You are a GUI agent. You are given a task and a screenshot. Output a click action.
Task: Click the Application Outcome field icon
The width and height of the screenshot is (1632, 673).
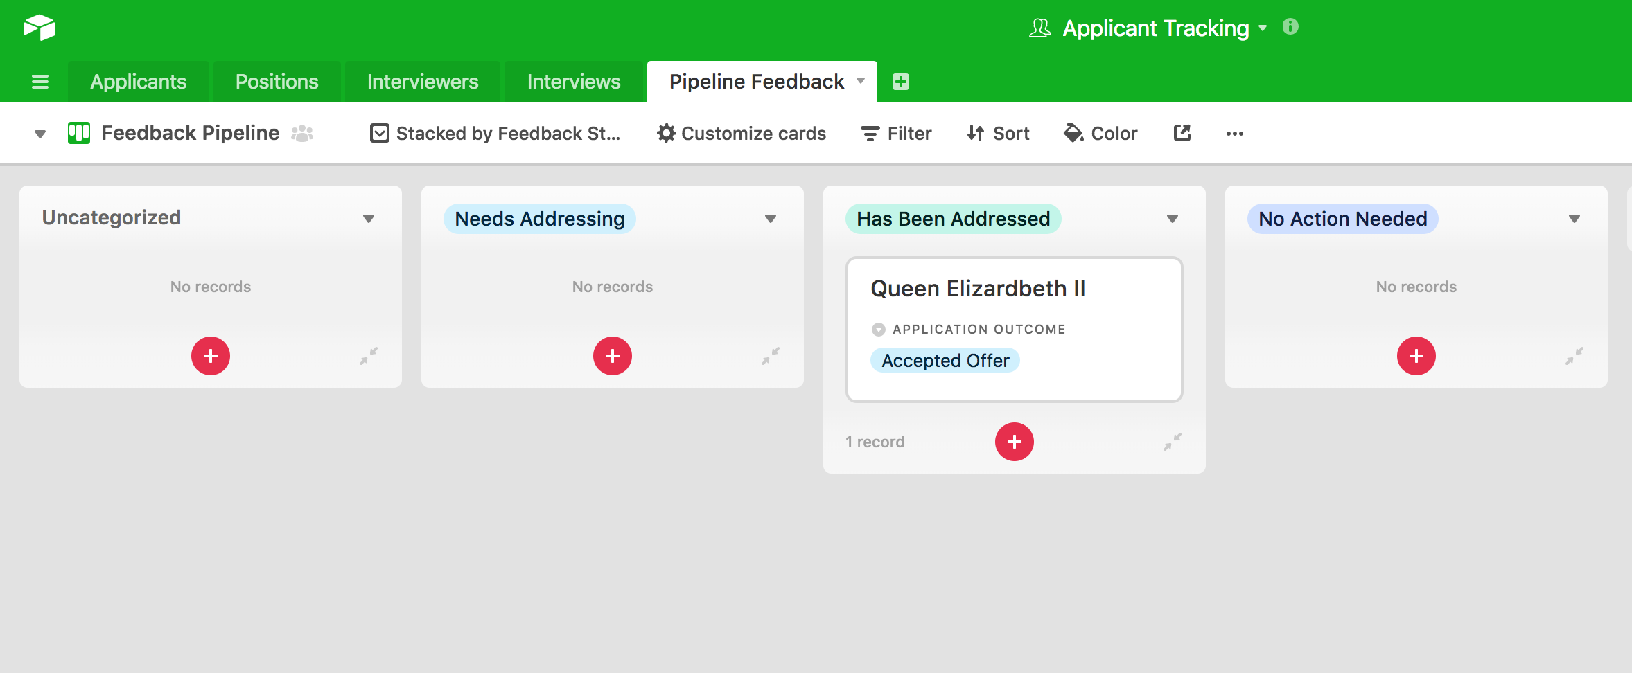pyautogui.click(x=879, y=330)
